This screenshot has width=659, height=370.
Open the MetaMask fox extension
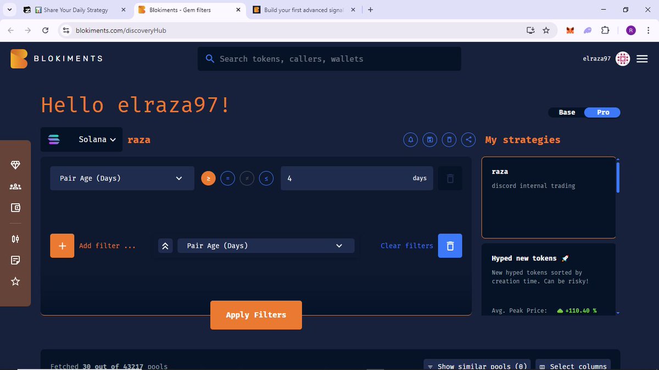[570, 31]
